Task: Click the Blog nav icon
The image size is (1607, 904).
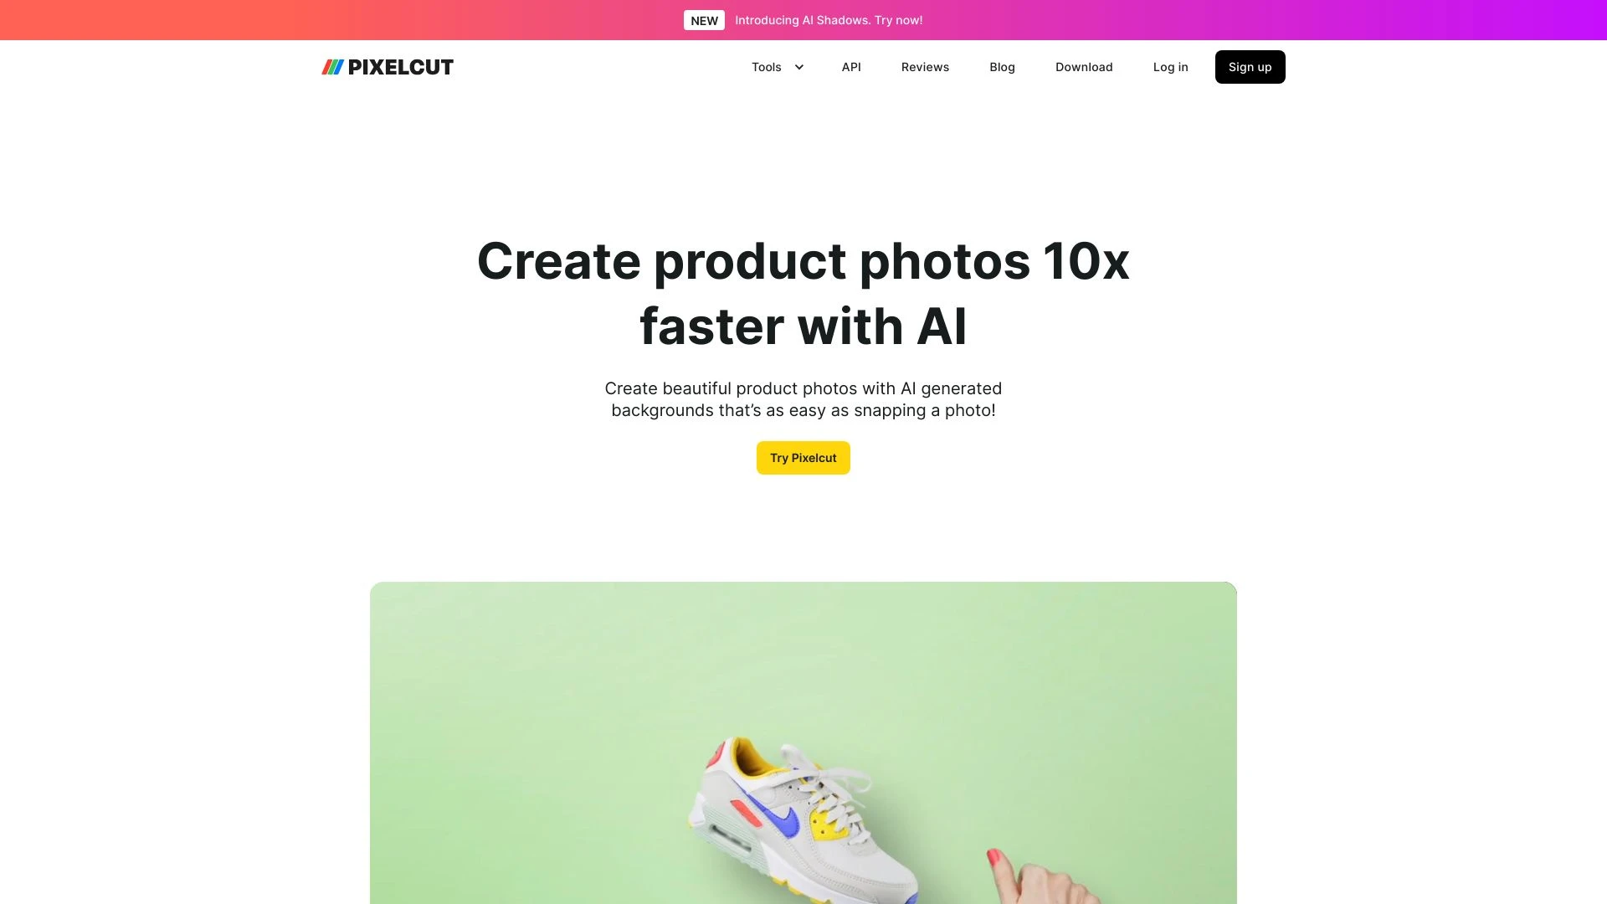Action: [x=1002, y=66]
